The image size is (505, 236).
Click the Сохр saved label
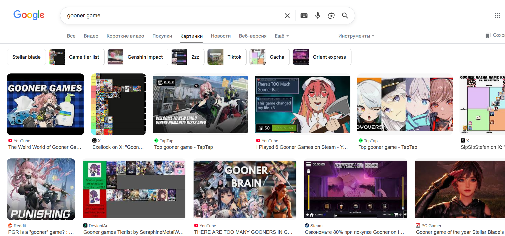click(x=499, y=35)
